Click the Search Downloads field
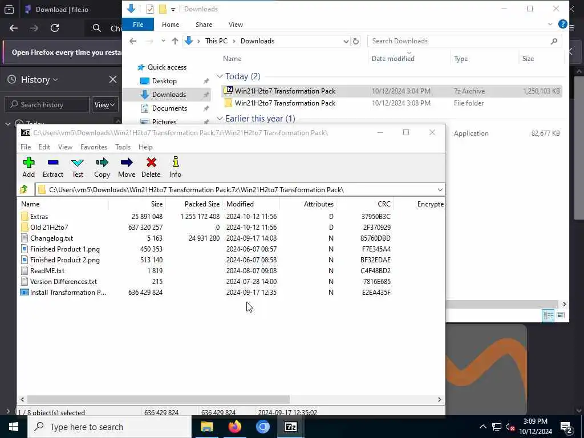The width and height of the screenshot is (584, 438). [464, 41]
